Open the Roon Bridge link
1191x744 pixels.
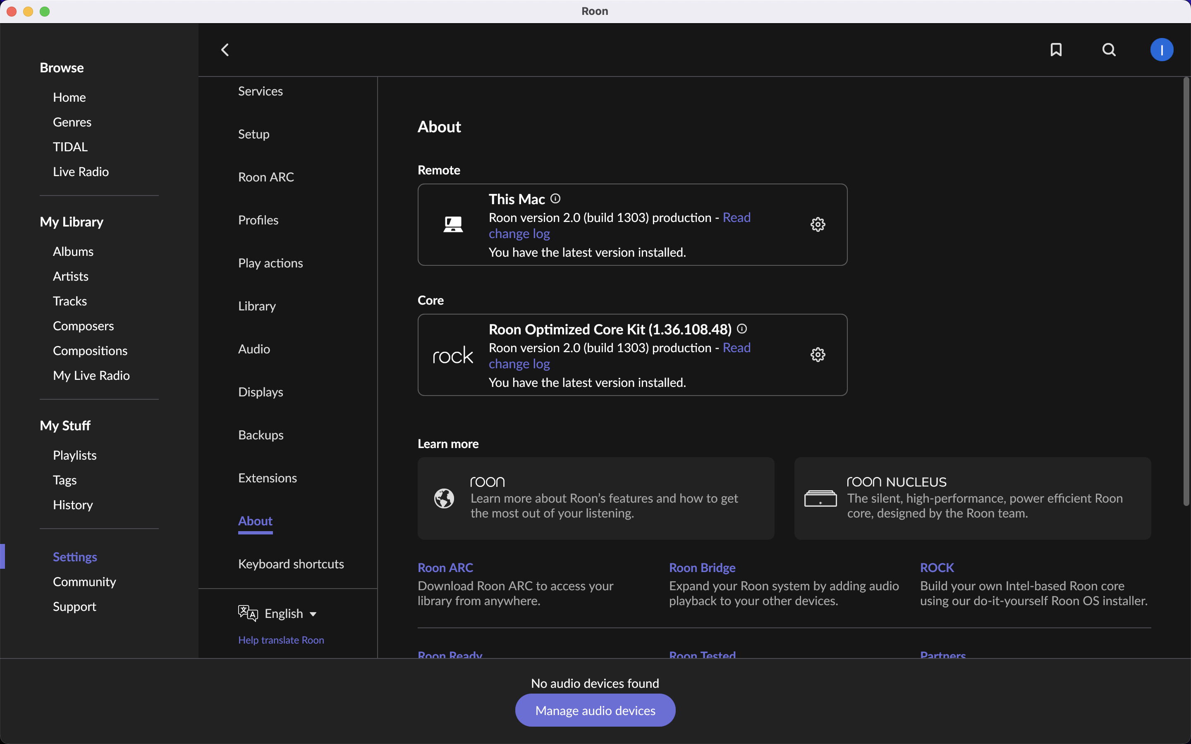point(702,568)
